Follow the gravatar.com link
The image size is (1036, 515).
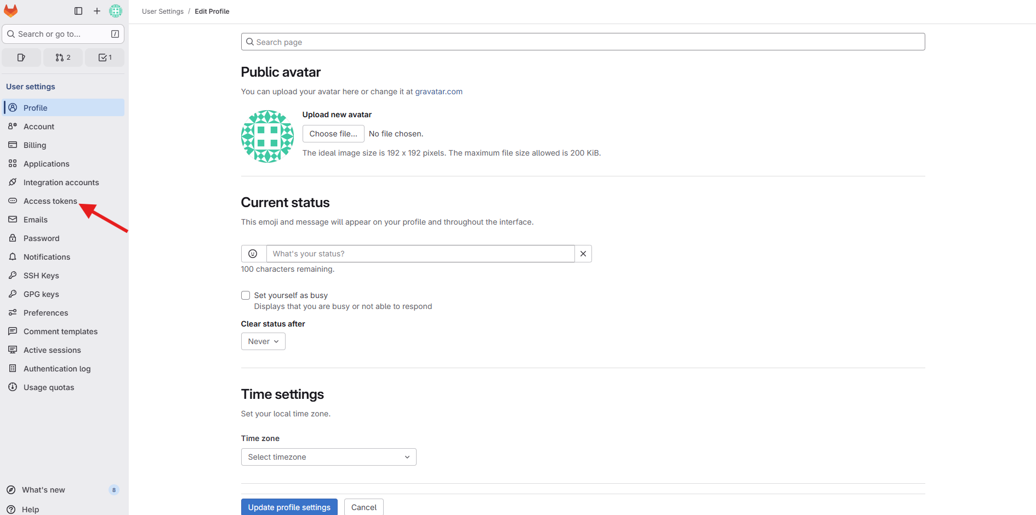coord(438,91)
